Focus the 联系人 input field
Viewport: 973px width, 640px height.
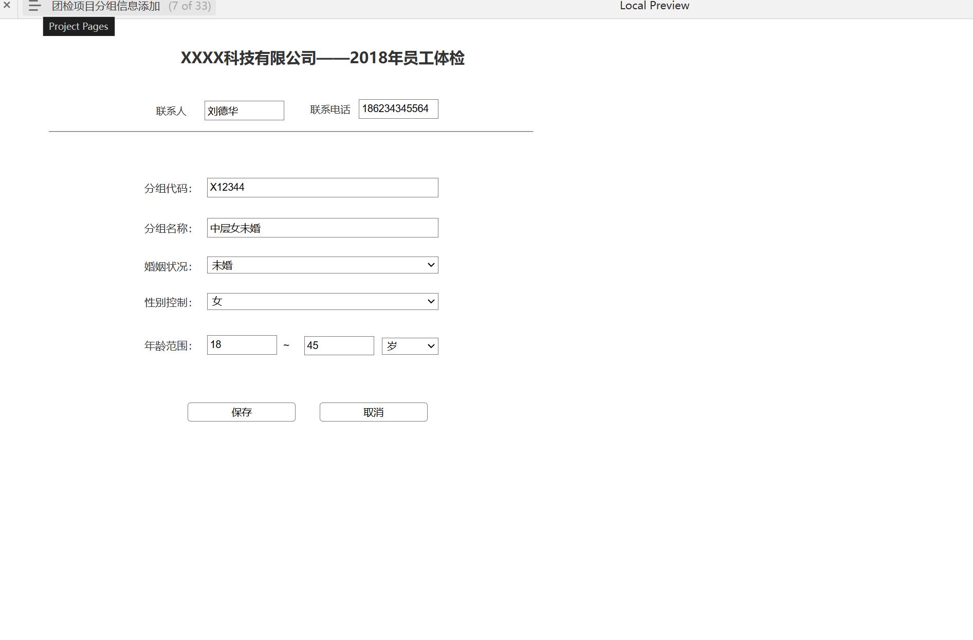pyautogui.click(x=244, y=111)
